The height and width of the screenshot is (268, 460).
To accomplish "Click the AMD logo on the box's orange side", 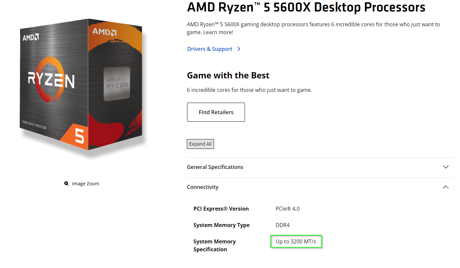I will (x=104, y=32).
